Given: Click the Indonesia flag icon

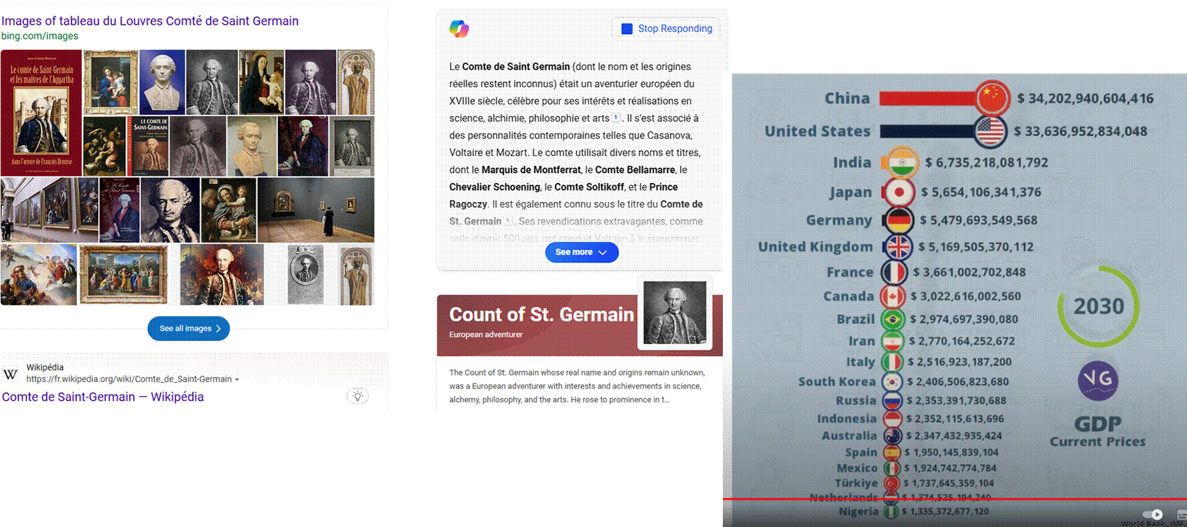Looking at the screenshot, I should 892,418.
